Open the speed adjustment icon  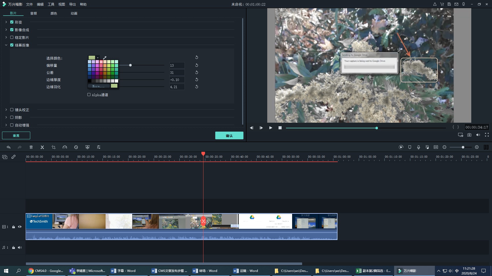pyautogui.click(x=65, y=147)
